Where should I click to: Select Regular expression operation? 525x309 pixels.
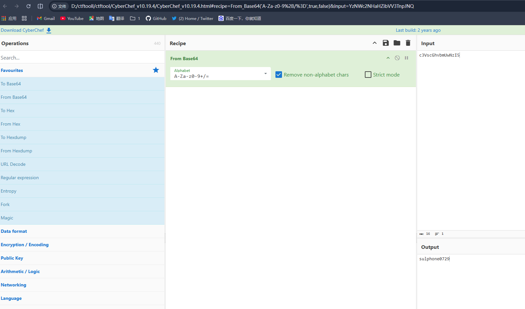pos(82,178)
